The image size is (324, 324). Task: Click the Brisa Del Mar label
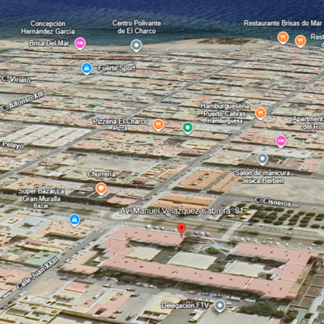pos(49,43)
